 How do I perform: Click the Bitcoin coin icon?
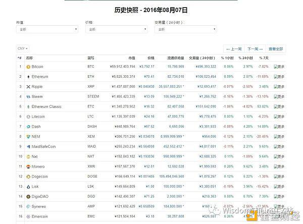(x=28, y=67)
